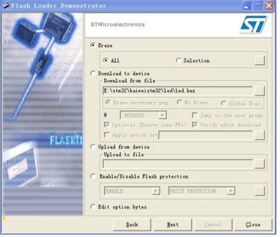Click browse button beside Selection option
280x237 pixels.
260,60
